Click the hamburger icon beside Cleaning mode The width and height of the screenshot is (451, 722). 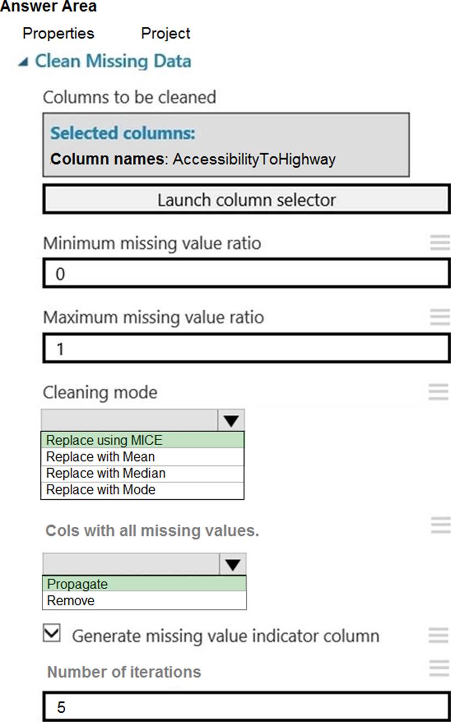pos(438,391)
